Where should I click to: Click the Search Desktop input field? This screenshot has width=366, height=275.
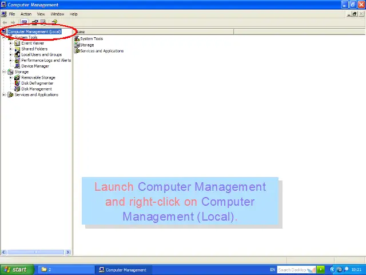coord(292,269)
